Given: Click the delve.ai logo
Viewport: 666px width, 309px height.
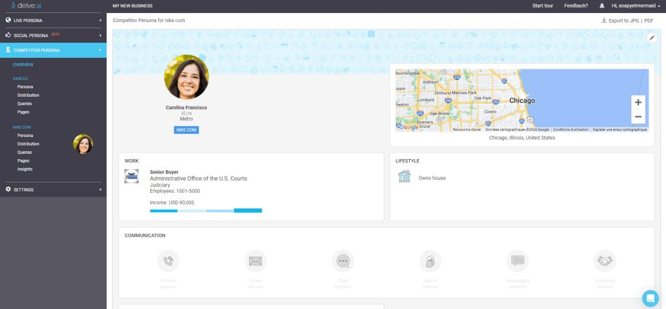Looking at the screenshot, I should click(26, 5).
